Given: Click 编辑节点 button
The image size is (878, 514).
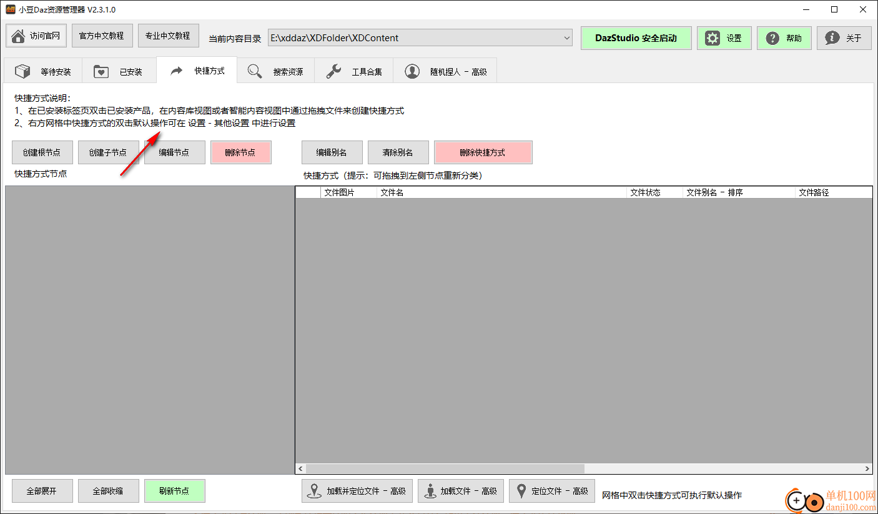Looking at the screenshot, I should (x=175, y=152).
